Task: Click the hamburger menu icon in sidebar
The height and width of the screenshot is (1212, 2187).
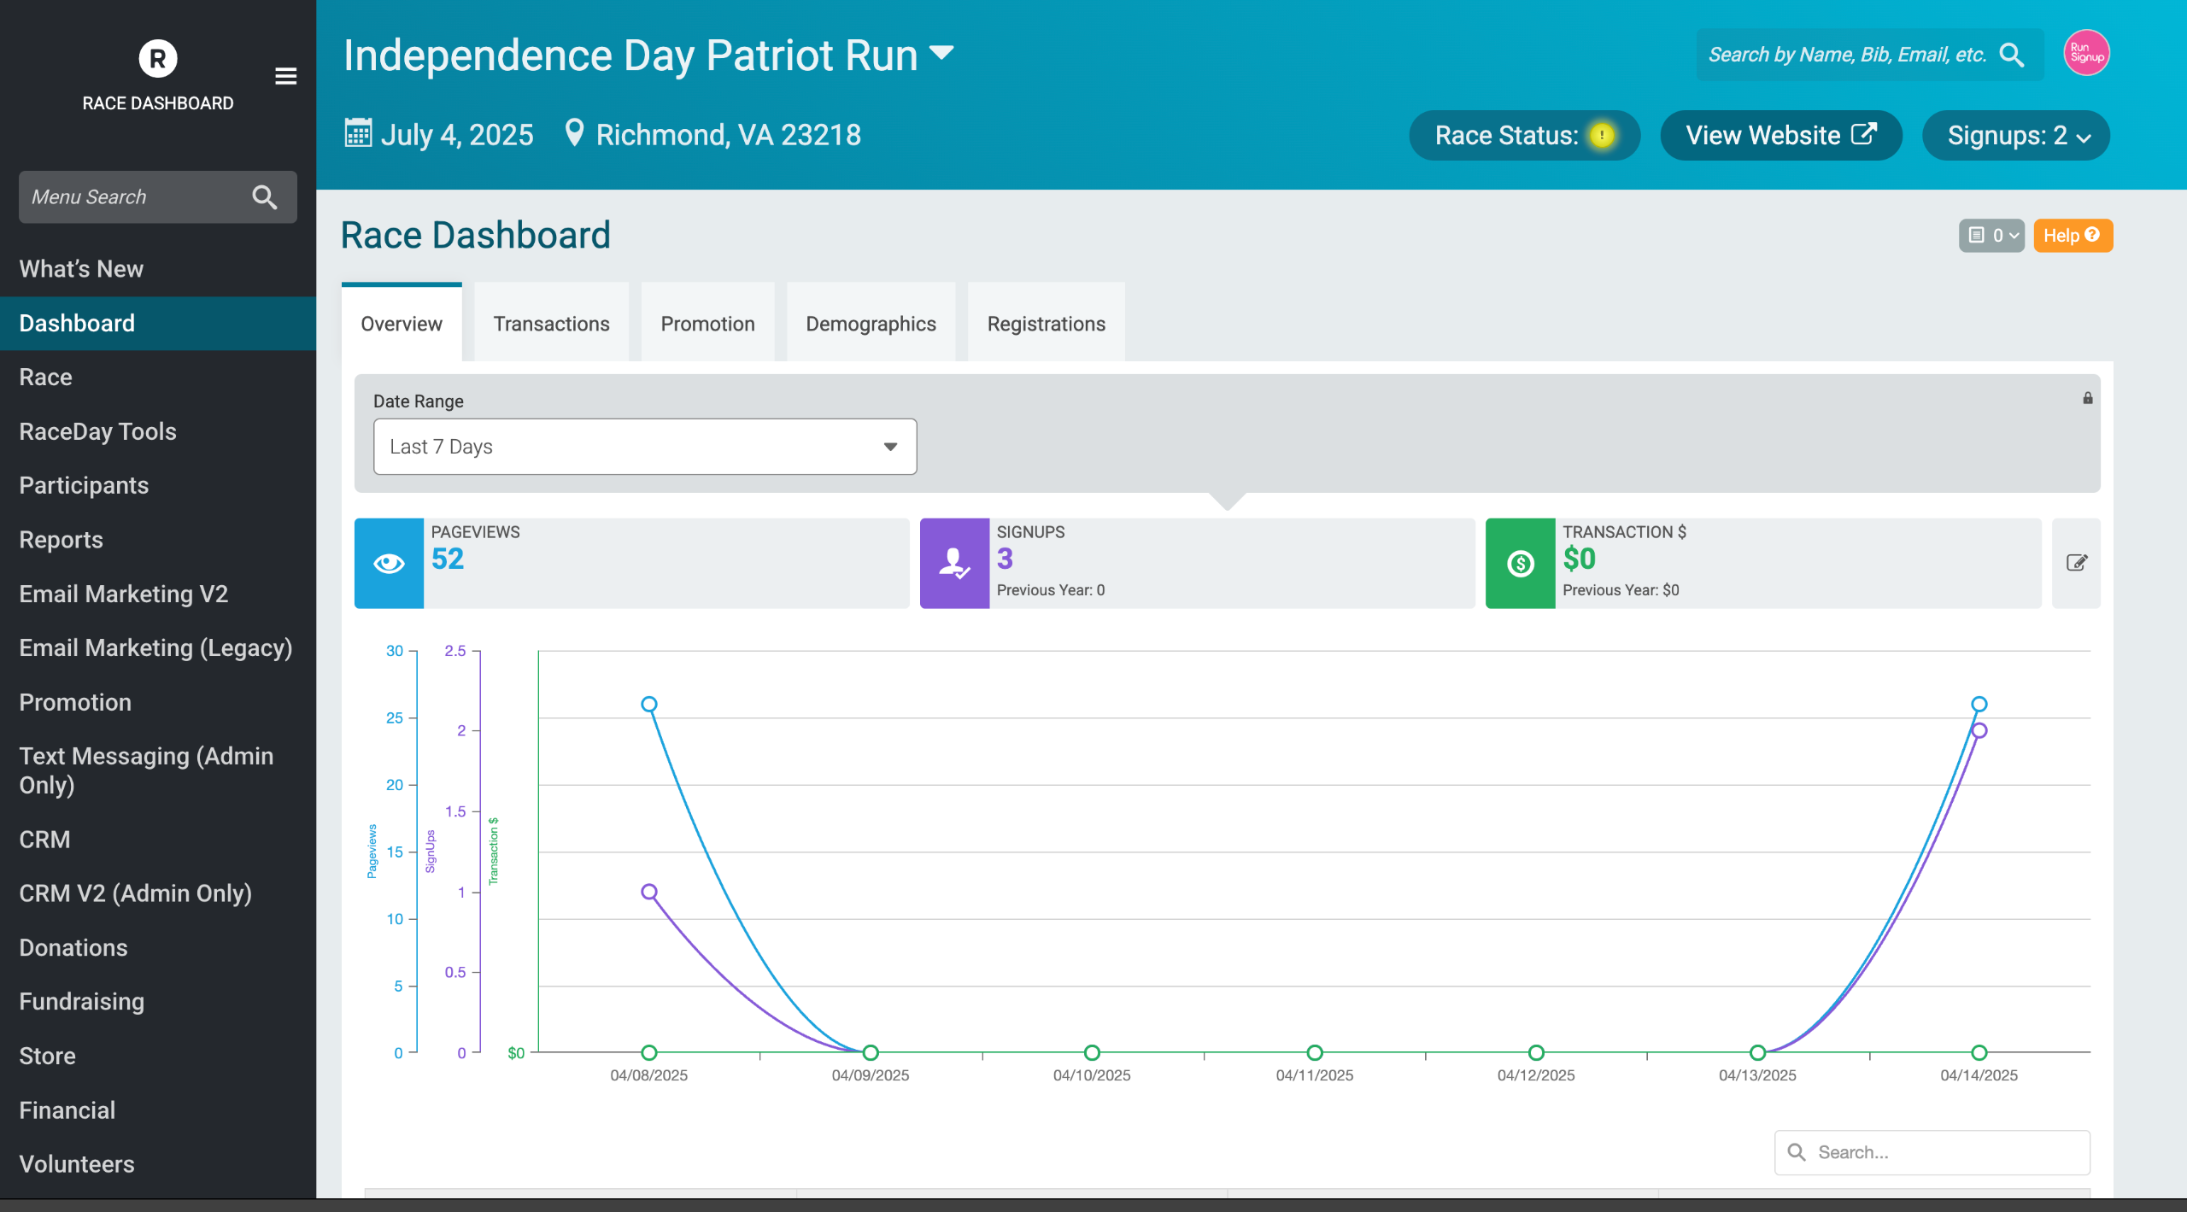Action: click(x=285, y=76)
